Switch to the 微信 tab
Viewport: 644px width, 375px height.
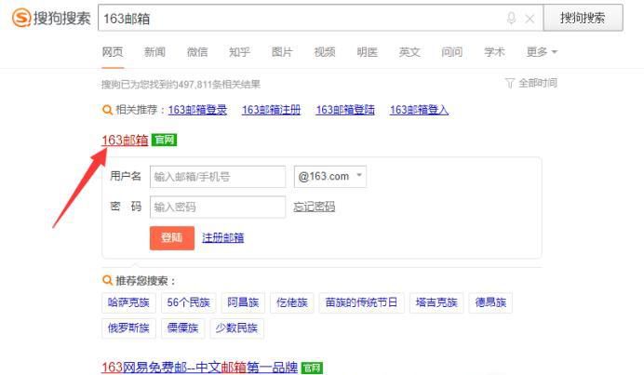(x=197, y=52)
